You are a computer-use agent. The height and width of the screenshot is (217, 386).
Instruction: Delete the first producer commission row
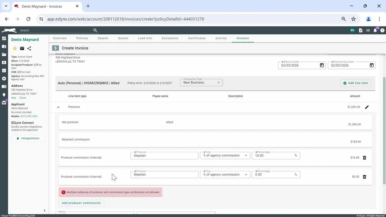coord(364,158)
